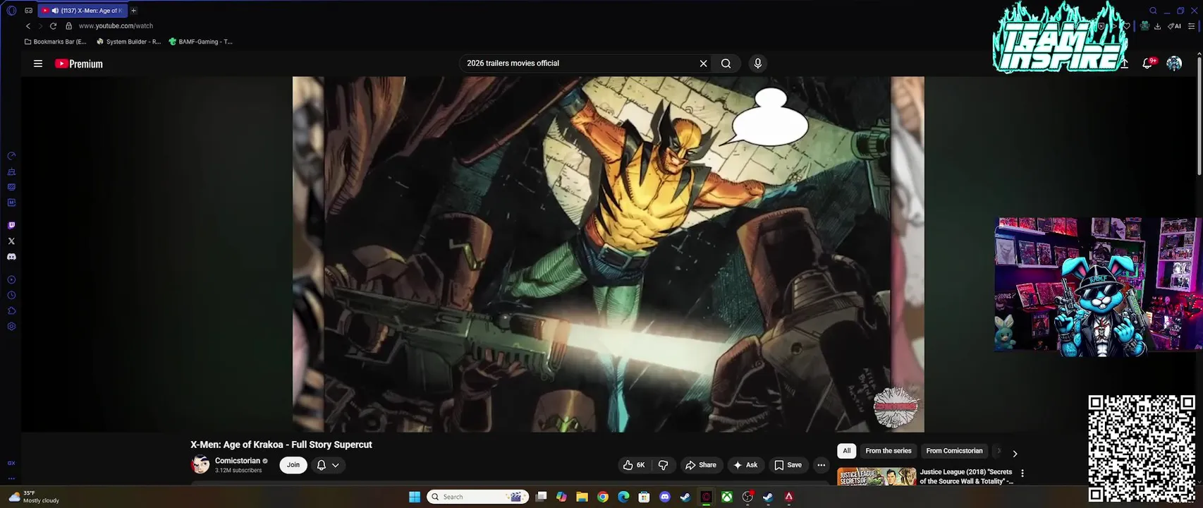
Task: Open the Xbox app from the taskbar
Action: (x=726, y=497)
